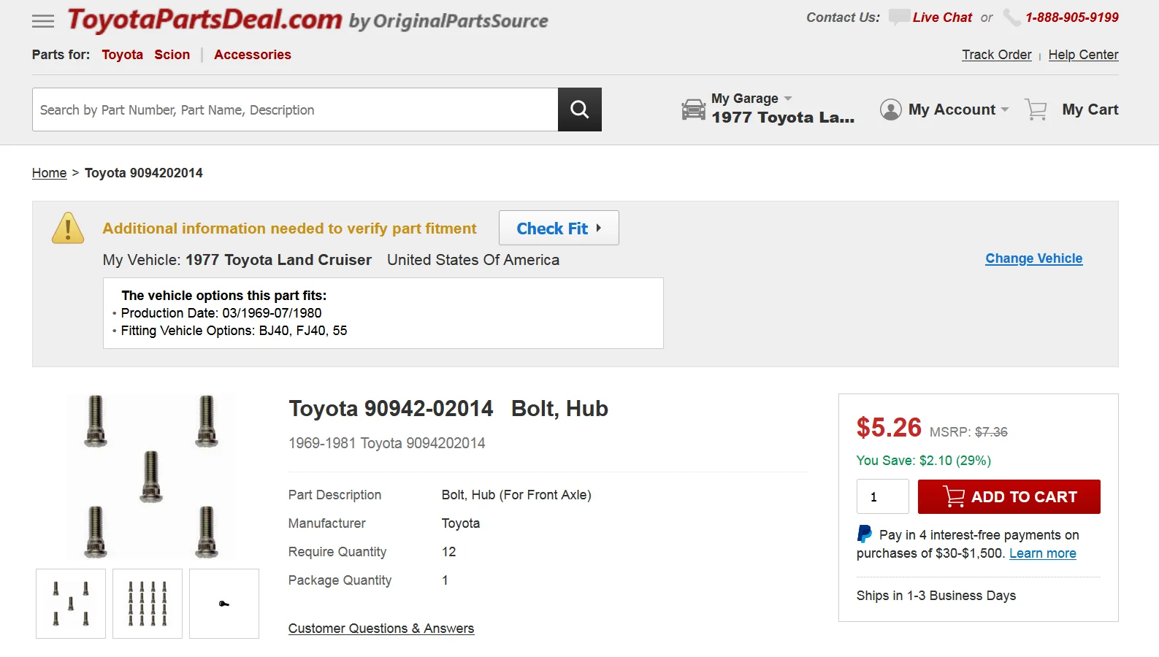The width and height of the screenshot is (1159, 657).
Task: Select the five-bolt thumbnail
Action: [x=71, y=604]
